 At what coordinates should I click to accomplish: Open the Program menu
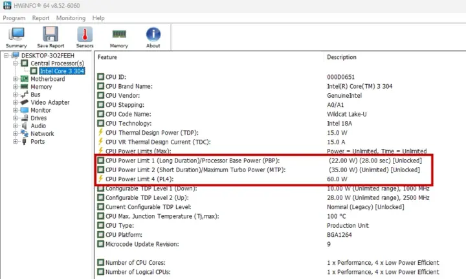14,18
